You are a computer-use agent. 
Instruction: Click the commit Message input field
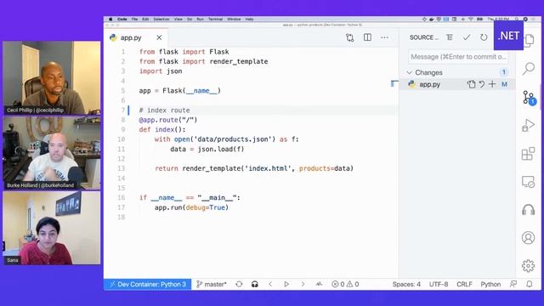458,57
